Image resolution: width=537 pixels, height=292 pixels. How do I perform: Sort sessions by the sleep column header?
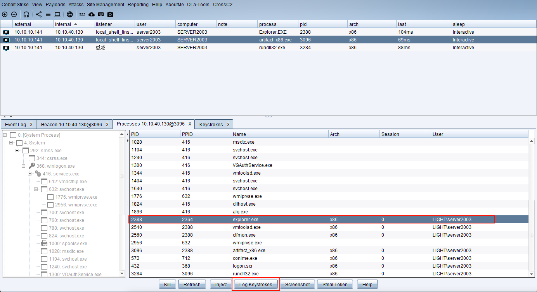(494, 24)
